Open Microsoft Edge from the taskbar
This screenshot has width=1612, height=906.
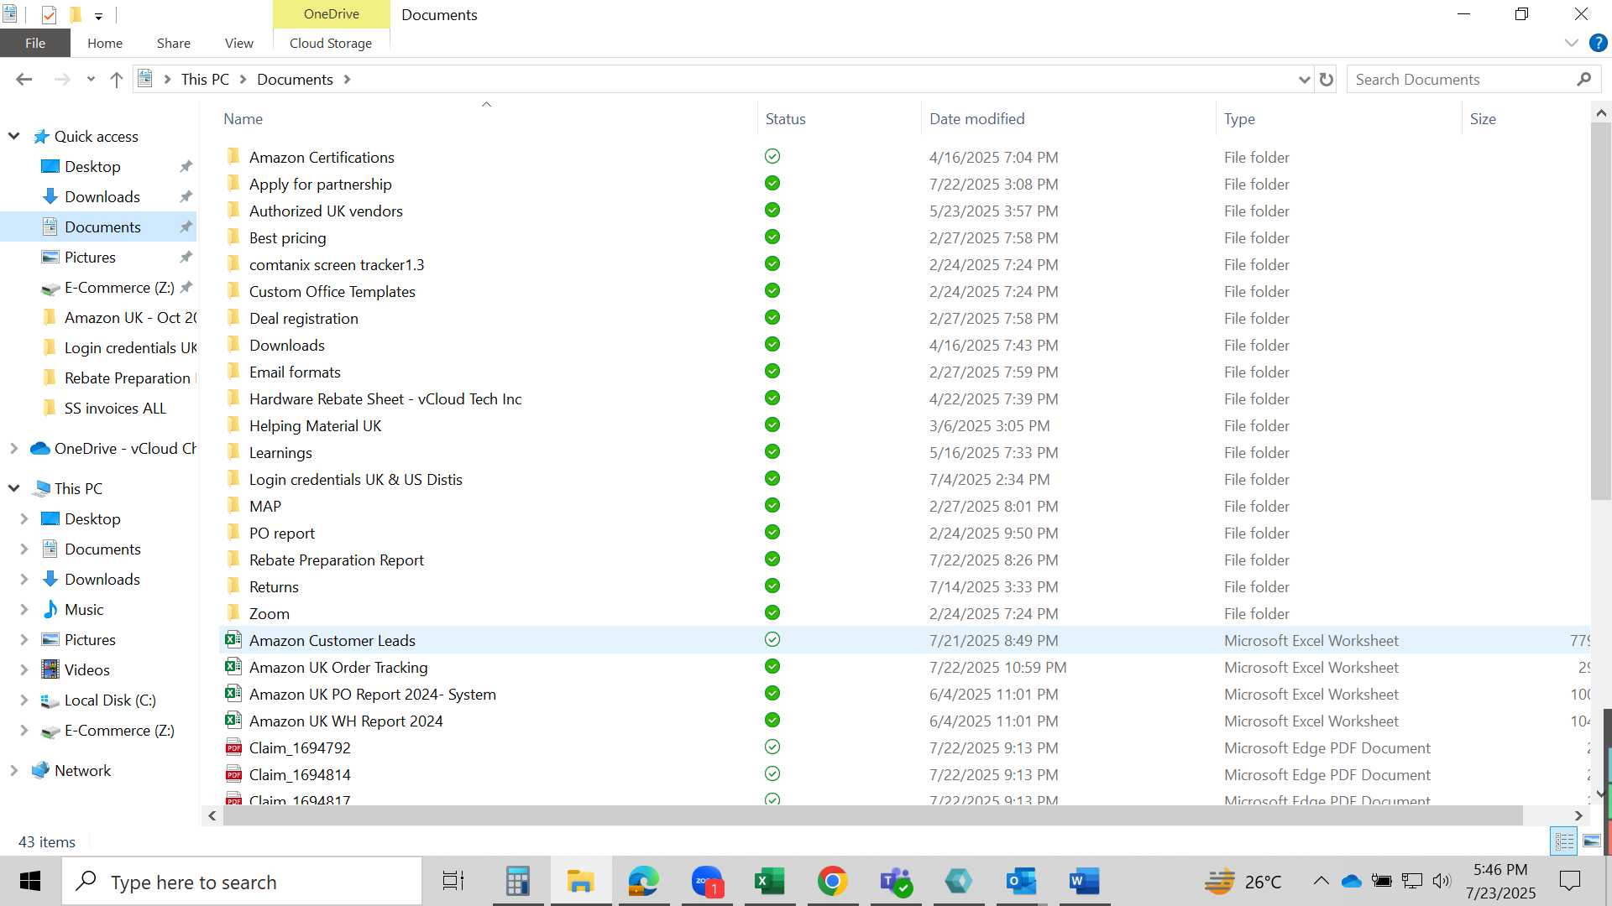click(644, 881)
